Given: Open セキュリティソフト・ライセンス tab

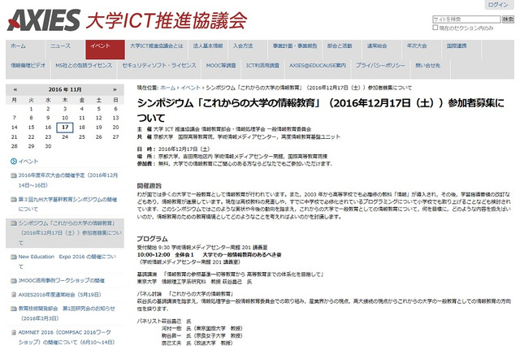Looking at the screenshot, I should [x=159, y=69].
